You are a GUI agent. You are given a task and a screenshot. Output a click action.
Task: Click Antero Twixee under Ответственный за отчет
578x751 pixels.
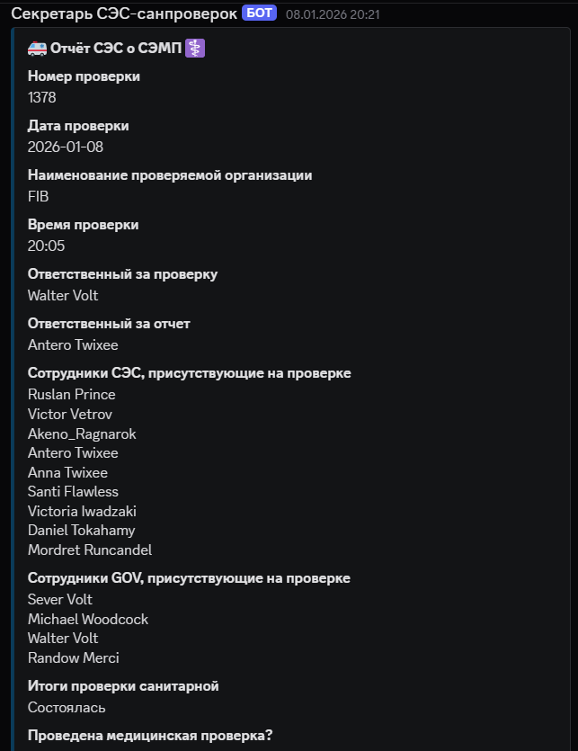point(72,344)
